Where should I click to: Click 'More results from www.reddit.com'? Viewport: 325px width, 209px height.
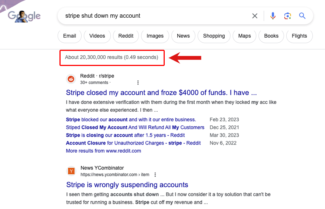pyautogui.click(x=103, y=151)
